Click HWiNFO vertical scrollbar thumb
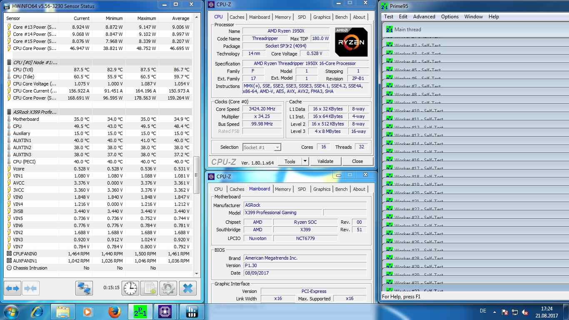 [197, 175]
